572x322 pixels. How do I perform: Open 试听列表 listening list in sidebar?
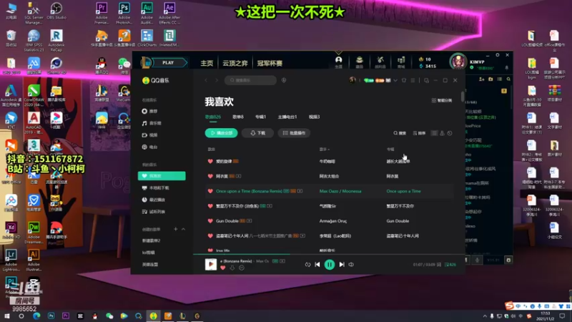click(154, 211)
